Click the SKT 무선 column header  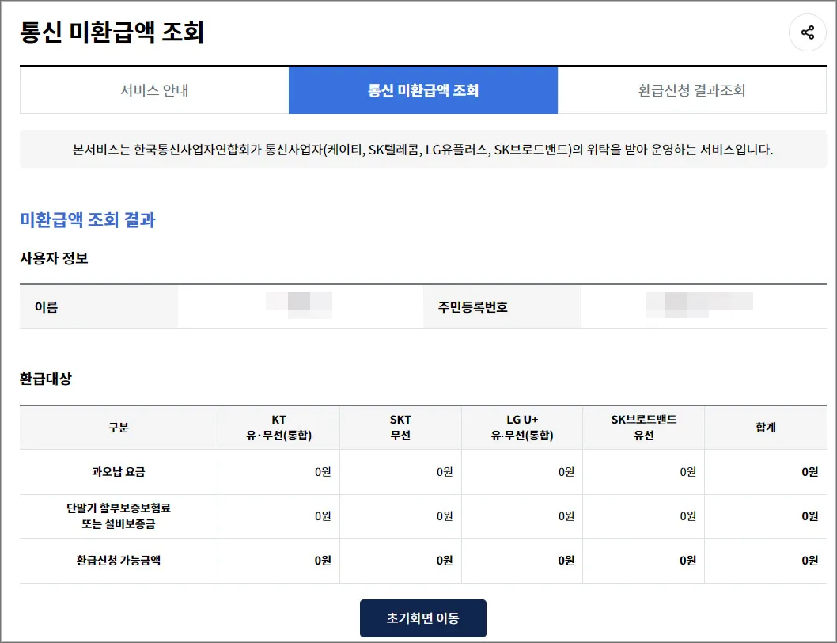pyautogui.click(x=400, y=427)
